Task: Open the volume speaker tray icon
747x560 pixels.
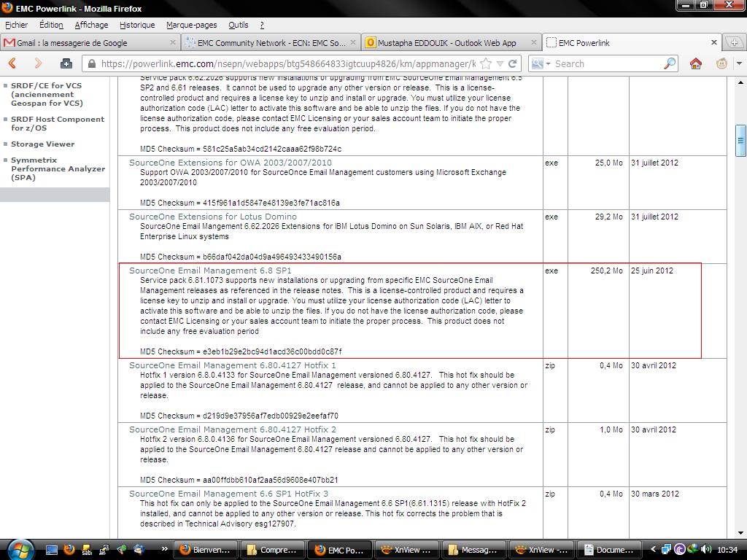Action: click(707, 550)
